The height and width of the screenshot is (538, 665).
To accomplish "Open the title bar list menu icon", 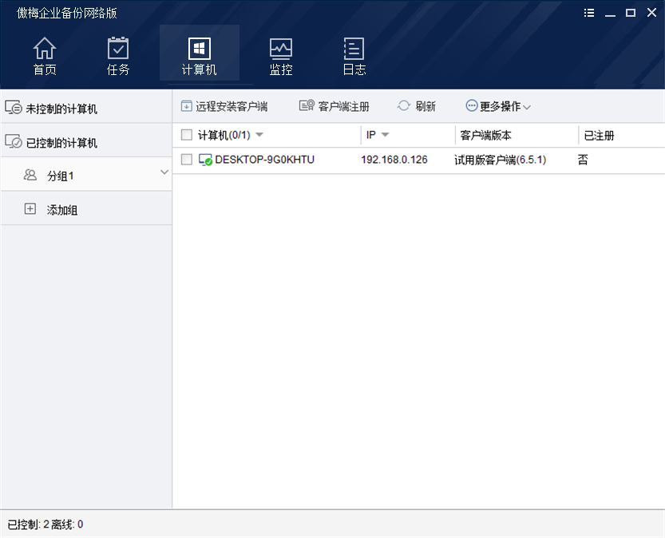I will coord(589,13).
